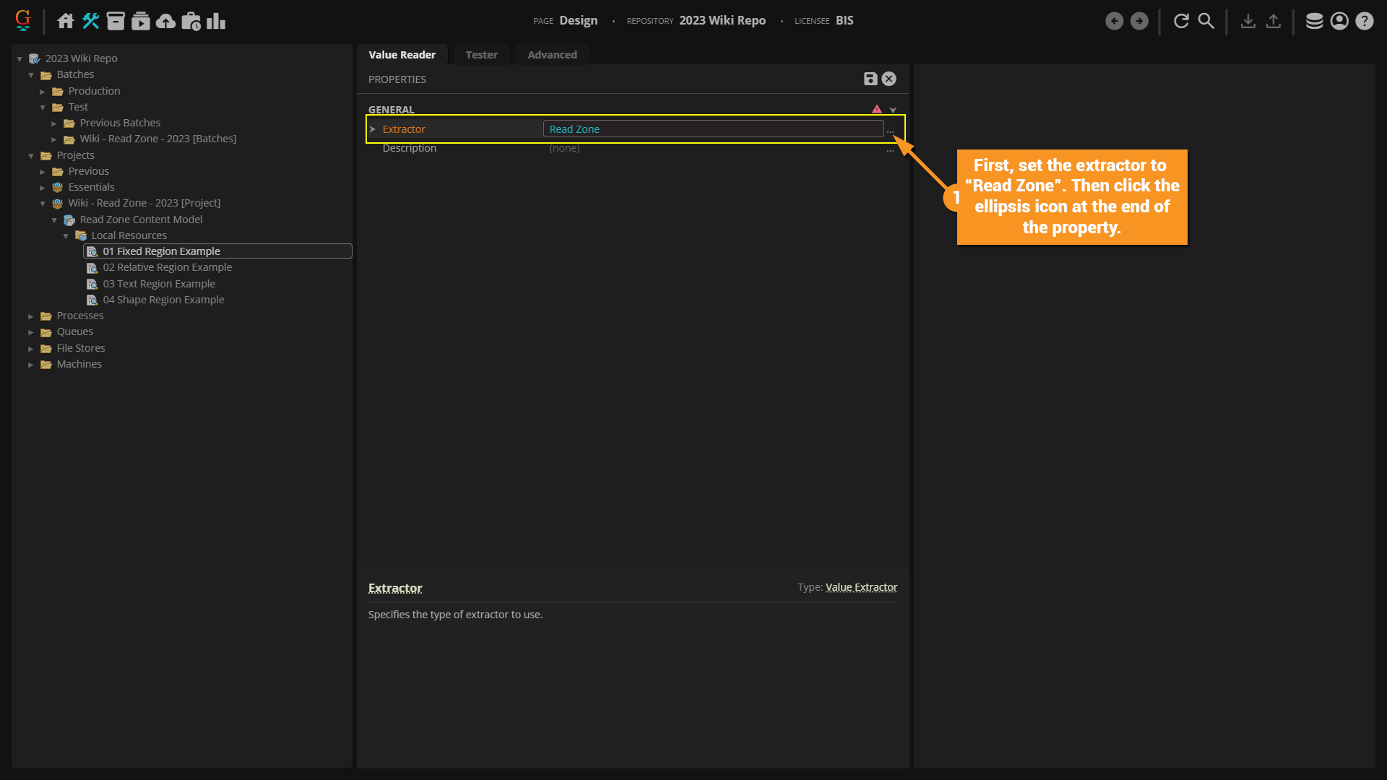Screen dimensions: 1387x780
Task: Expand the Extractor property arrow
Action: click(373, 129)
